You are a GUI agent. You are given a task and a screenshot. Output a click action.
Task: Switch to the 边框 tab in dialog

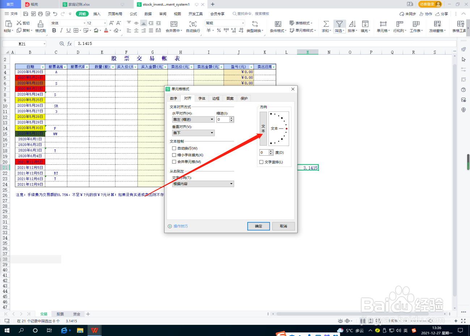click(216, 98)
